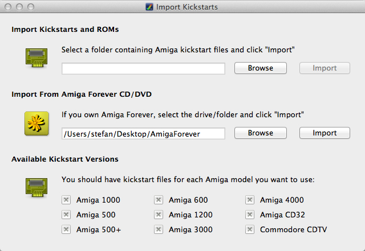The image size is (365, 251).
Task: Toggle the Amiga 600 checkbox
Action: click(159, 200)
